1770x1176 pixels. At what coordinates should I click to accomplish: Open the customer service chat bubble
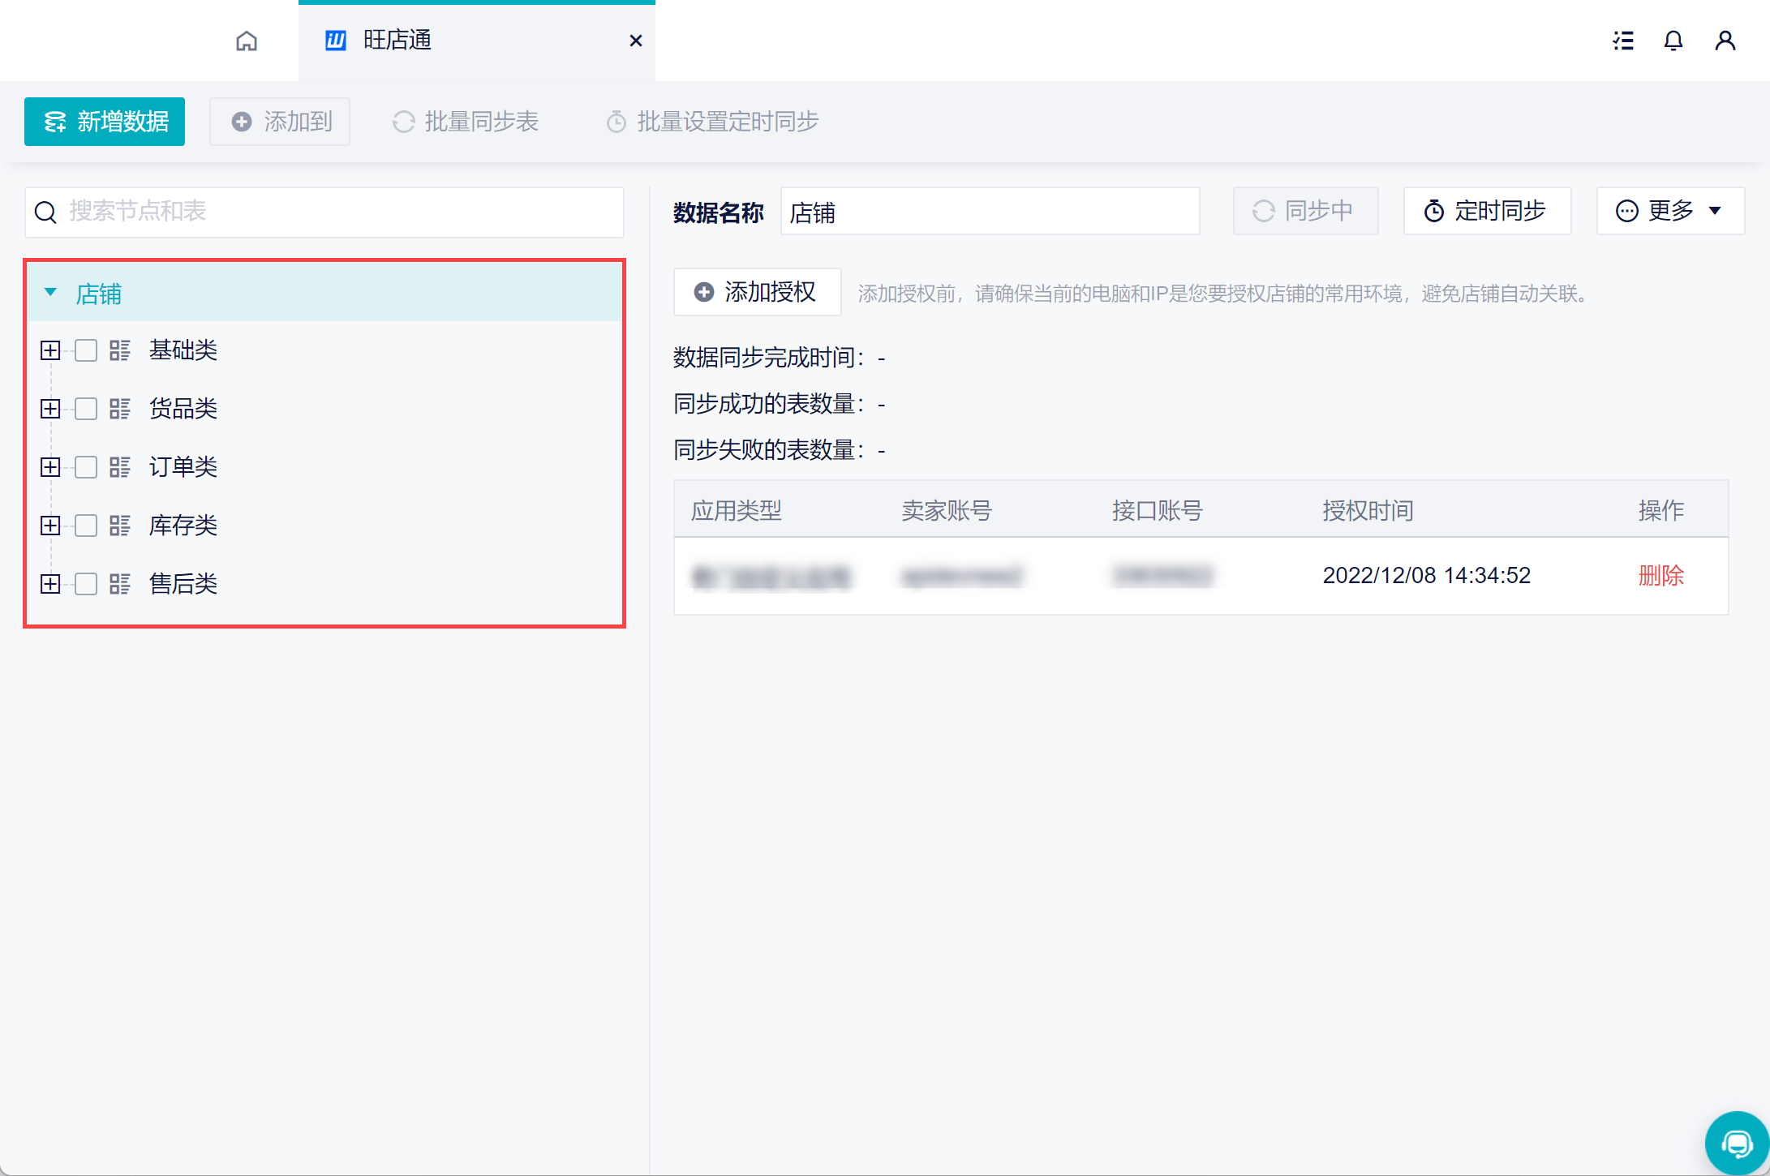point(1736,1144)
